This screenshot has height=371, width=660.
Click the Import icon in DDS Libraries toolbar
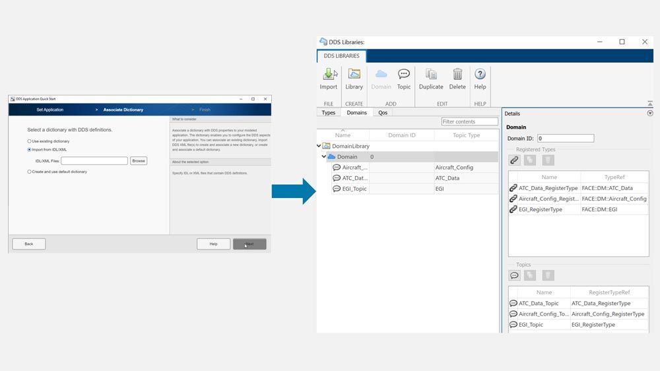click(x=328, y=75)
